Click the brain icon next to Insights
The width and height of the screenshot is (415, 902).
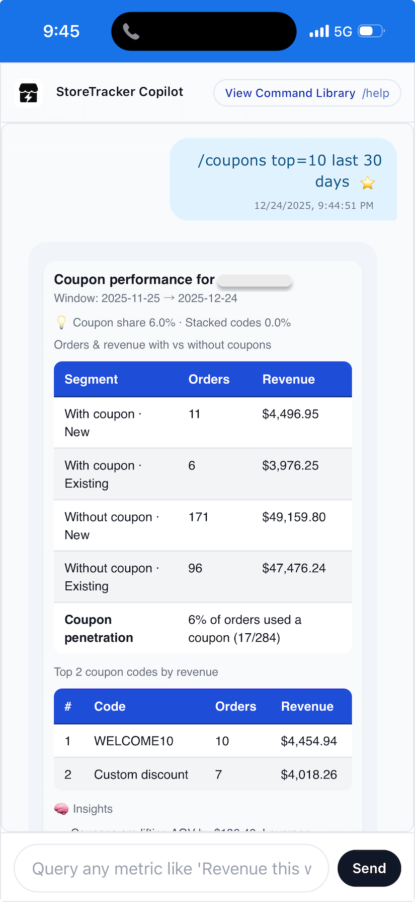click(x=61, y=809)
